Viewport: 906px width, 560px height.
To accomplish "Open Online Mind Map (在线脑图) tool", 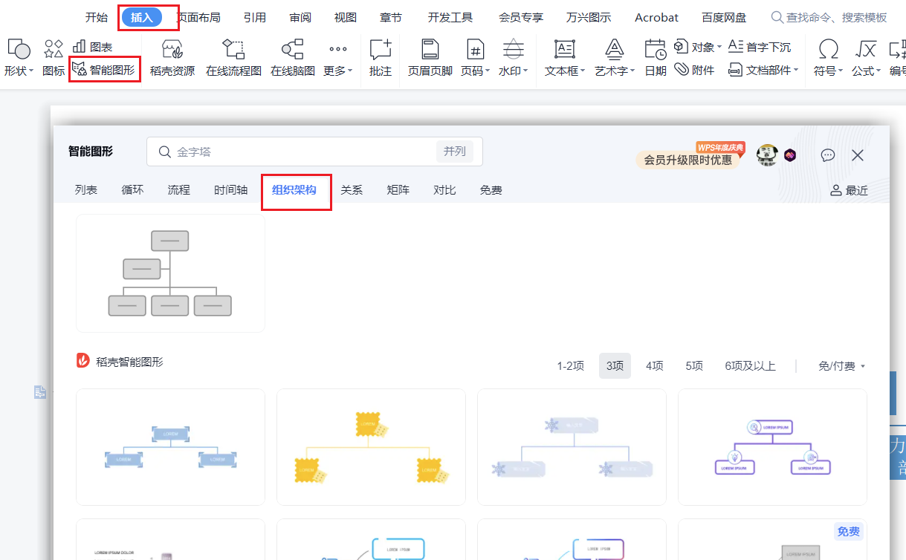I will 292,58.
